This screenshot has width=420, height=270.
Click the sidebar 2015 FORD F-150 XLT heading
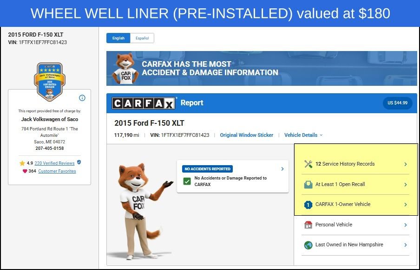click(x=36, y=34)
